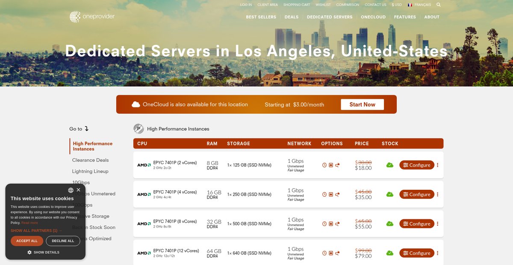Accept all cookies
This screenshot has height=265, width=513.
point(27,241)
